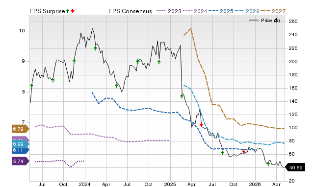Click the first green EPS beat arrow at chart start
Image resolution: width=314 pixels, height=187 pixels.
click(31, 86)
